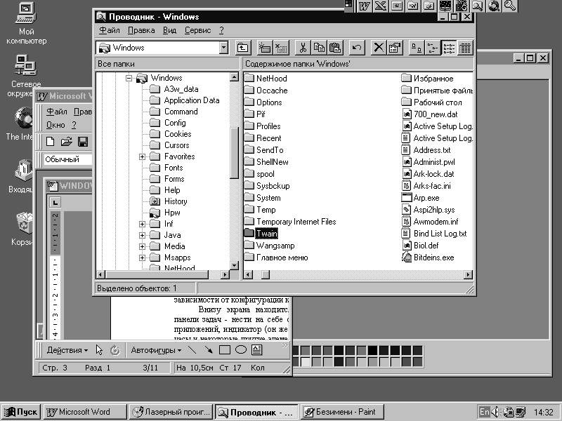The height and width of the screenshot is (421, 562).
Task: Launch Excel from Office shortcut bar
Action: click(381, 6)
